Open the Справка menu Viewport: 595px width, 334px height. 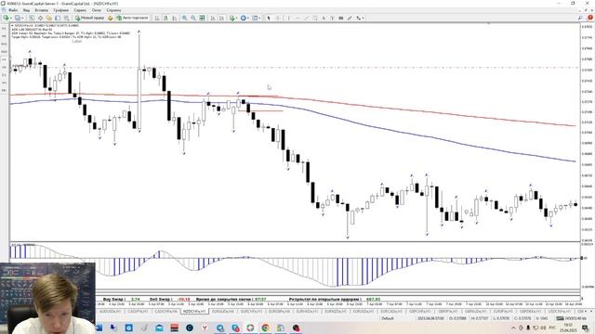[x=113, y=10]
